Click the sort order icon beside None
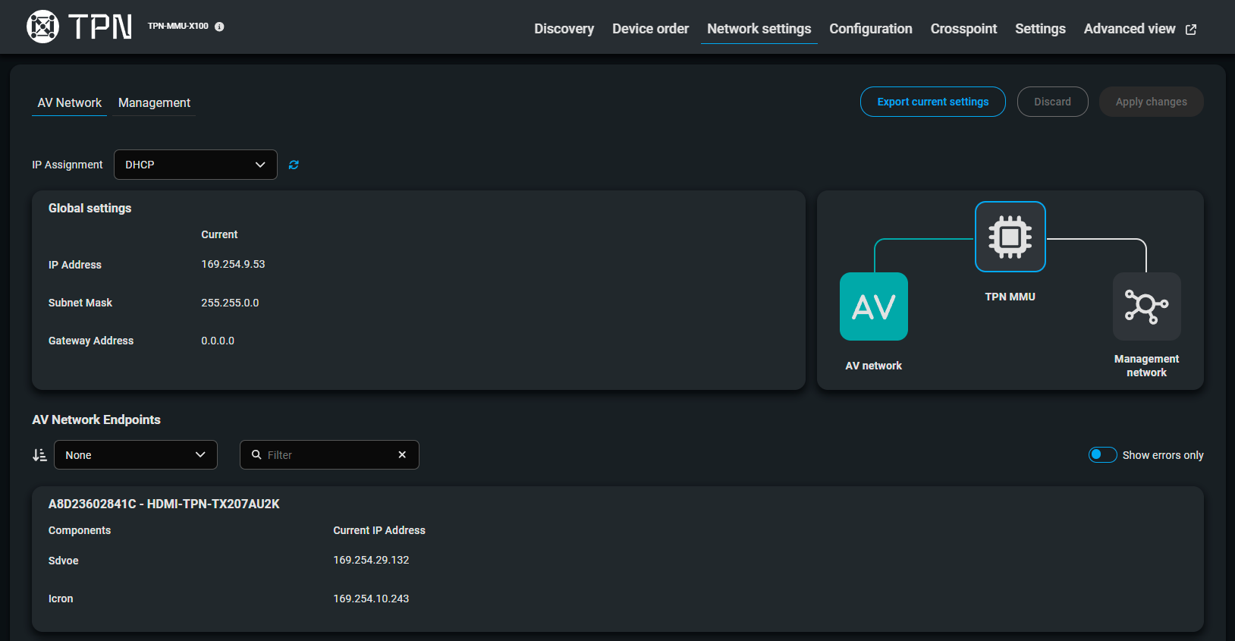Image resolution: width=1235 pixels, height=641 pixels. coord(39,455)
